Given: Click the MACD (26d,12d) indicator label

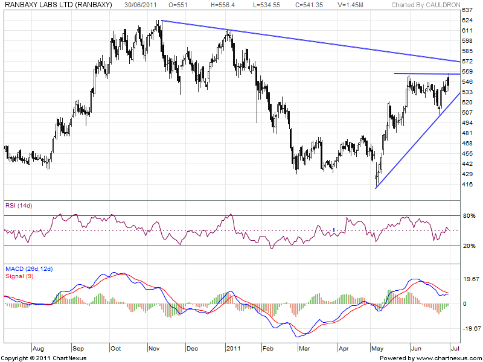Looking at the screenshot, I should click(x=28, y=268).
